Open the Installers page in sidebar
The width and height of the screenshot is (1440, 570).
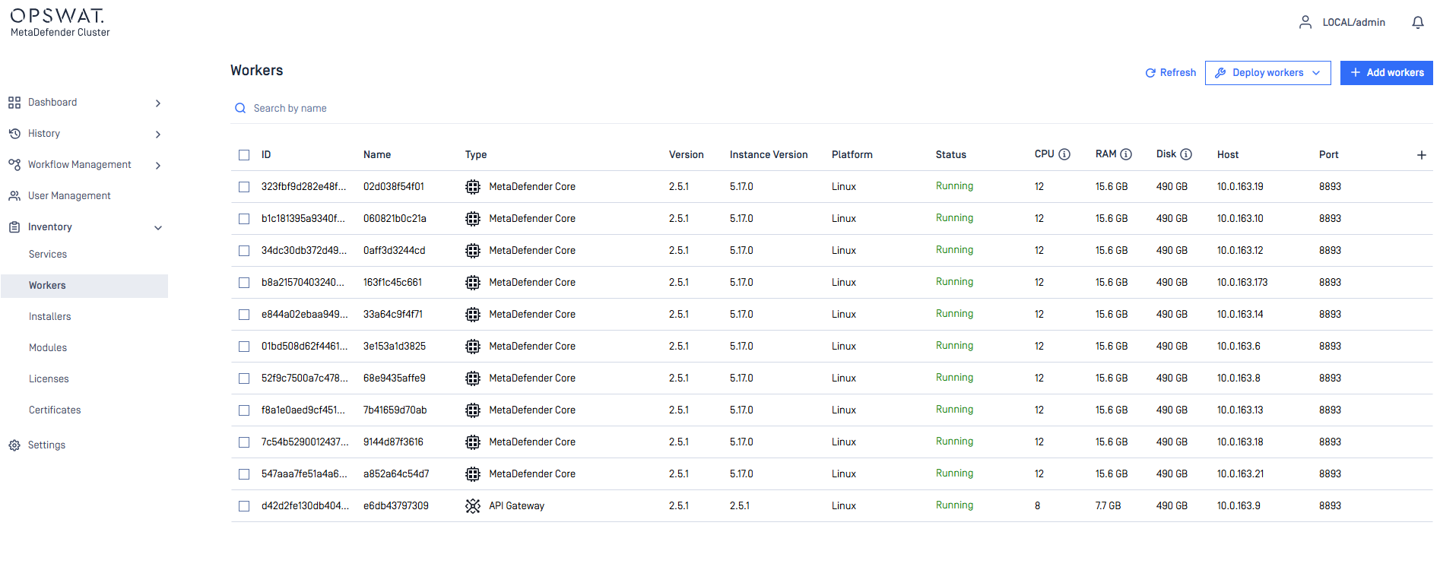tap(50, 317)
